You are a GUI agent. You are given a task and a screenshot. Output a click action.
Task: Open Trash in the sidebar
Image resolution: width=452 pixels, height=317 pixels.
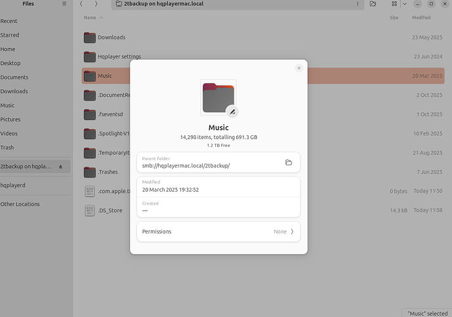click(7, 148)
